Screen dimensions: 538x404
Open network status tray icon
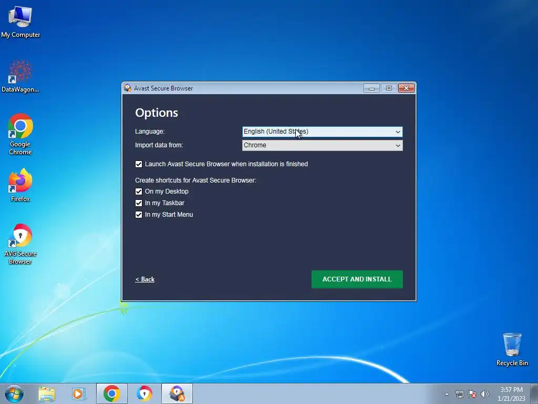pos(459,394)
